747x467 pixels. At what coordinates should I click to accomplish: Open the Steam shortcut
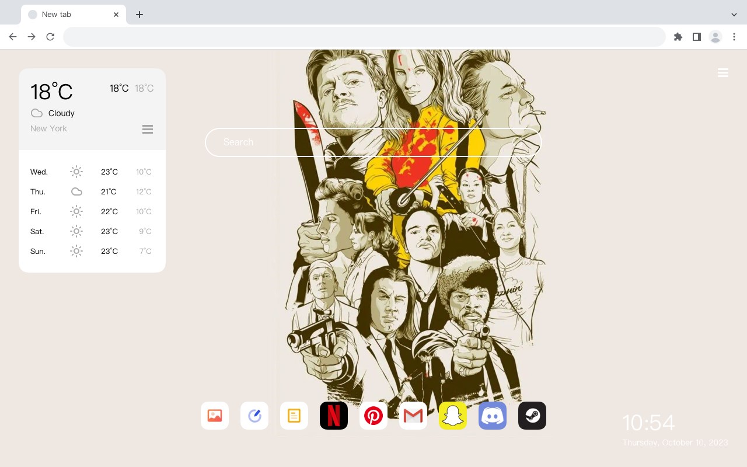pyautogui.click(x=532, y=416)
